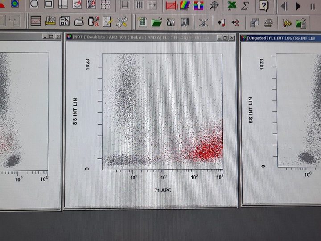Open the help question mark icon

tap(263, 6)
